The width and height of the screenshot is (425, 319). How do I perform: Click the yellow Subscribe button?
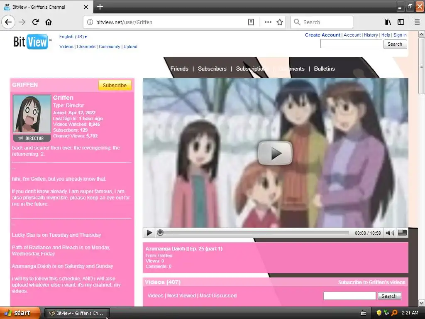pyautogui.click(x=115, y=85)
